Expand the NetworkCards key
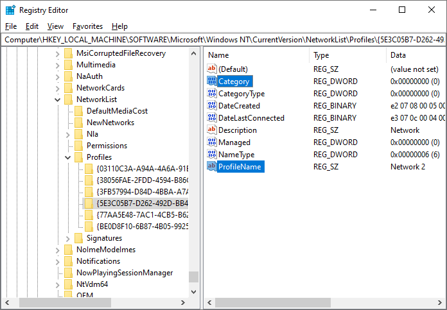The height and width of the screenshot is (310, 447). [x=58, y=89]
